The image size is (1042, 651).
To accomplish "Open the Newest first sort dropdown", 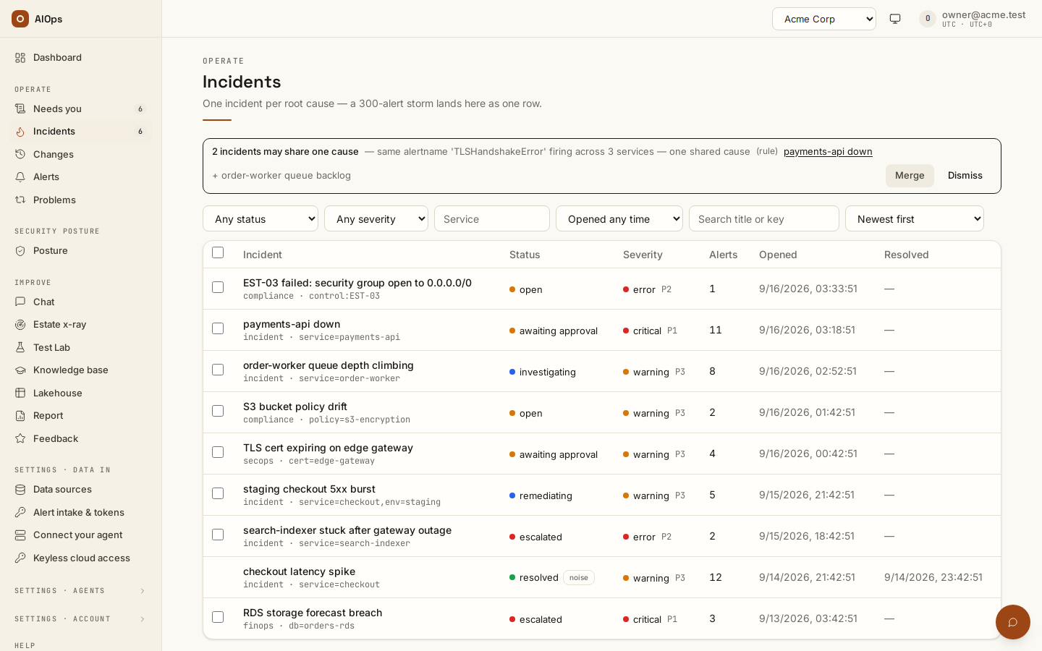I will point(915,218).
